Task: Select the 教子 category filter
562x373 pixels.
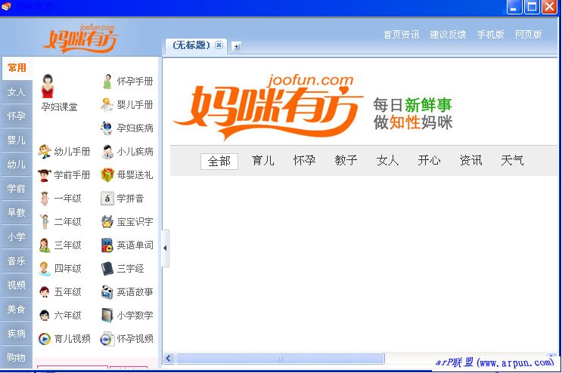Action: click(x=346, y=161)
